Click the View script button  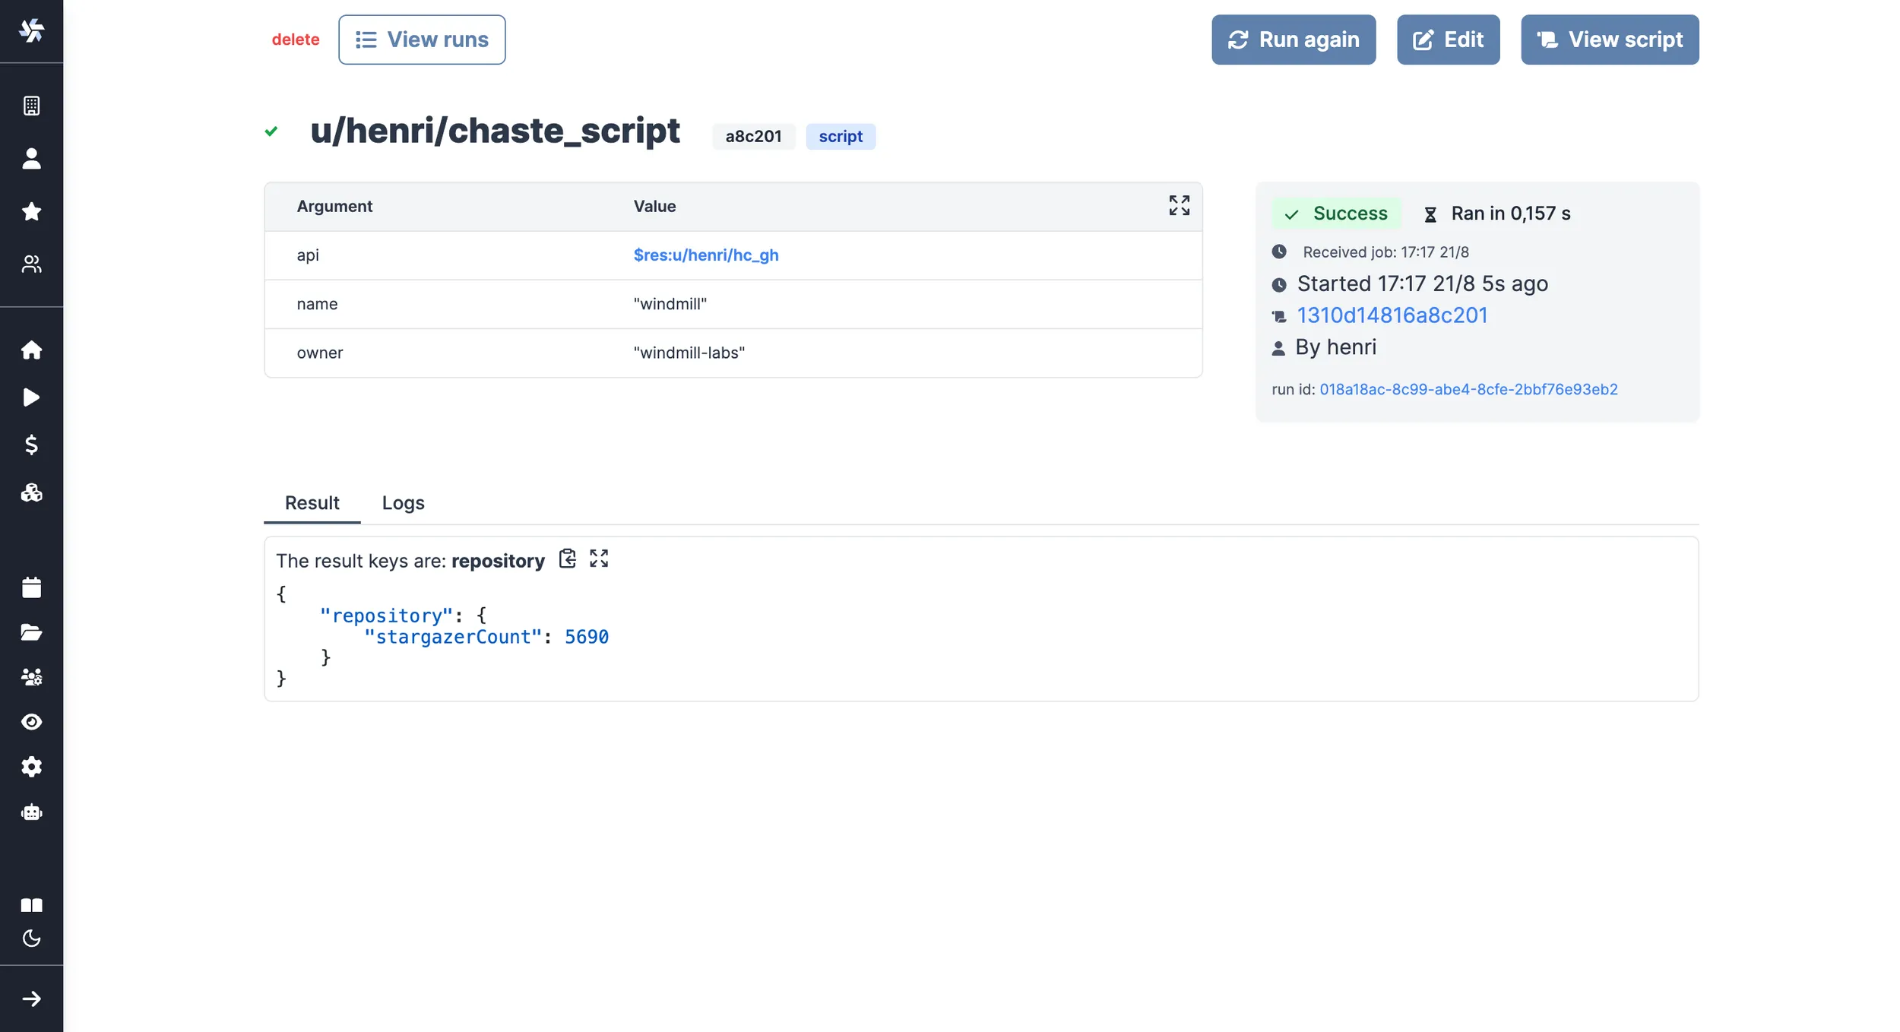click(1609, 39)
